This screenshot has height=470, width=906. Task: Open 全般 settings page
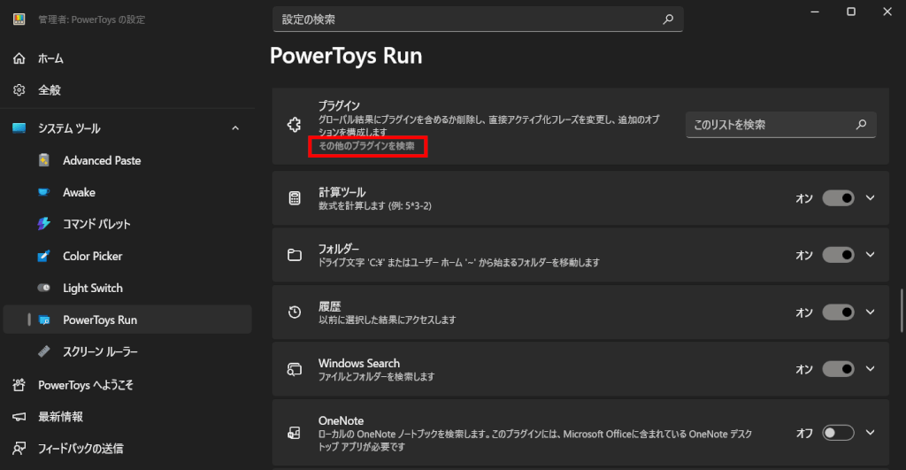(x=49, y=90)
